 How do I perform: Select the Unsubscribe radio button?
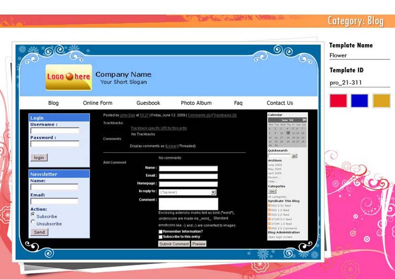[x=33, y=222]
